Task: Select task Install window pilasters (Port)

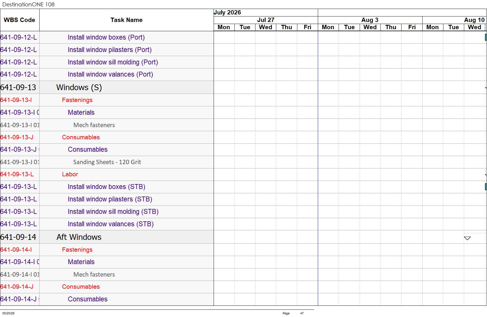Action: [x=110, y=50]
